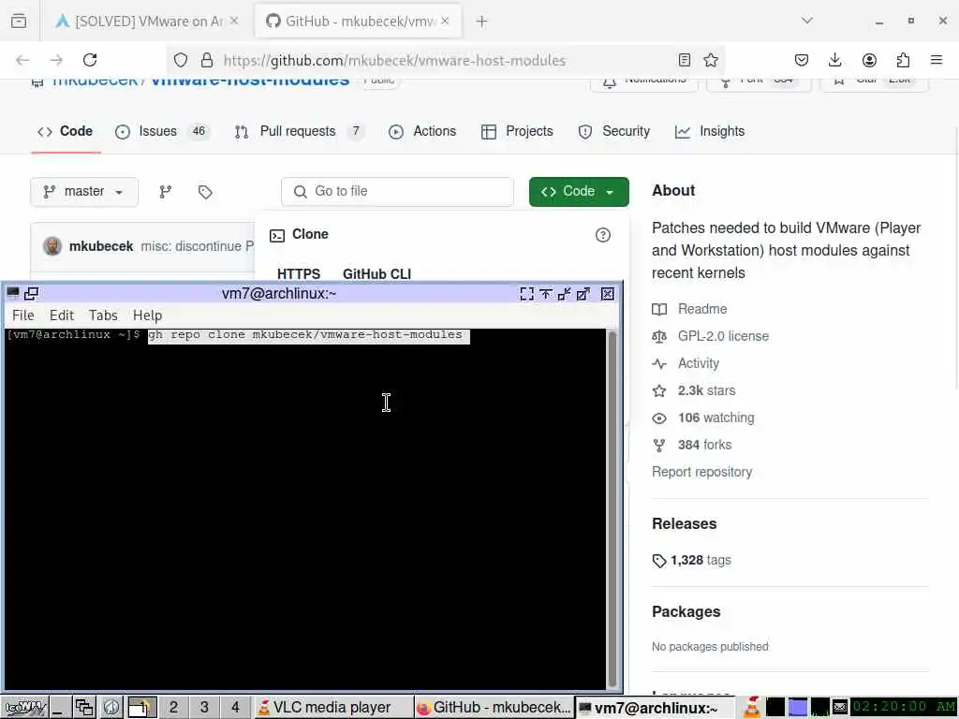This screenshot has width=959, height=719.
Task: Open the Projects tab
Action: (x=517, y=131)
